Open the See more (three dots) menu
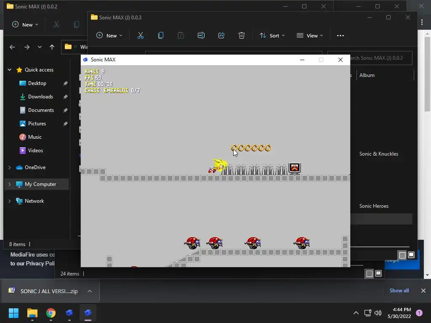The height and width of the screenshot is (323, 431). click(340, 35)
